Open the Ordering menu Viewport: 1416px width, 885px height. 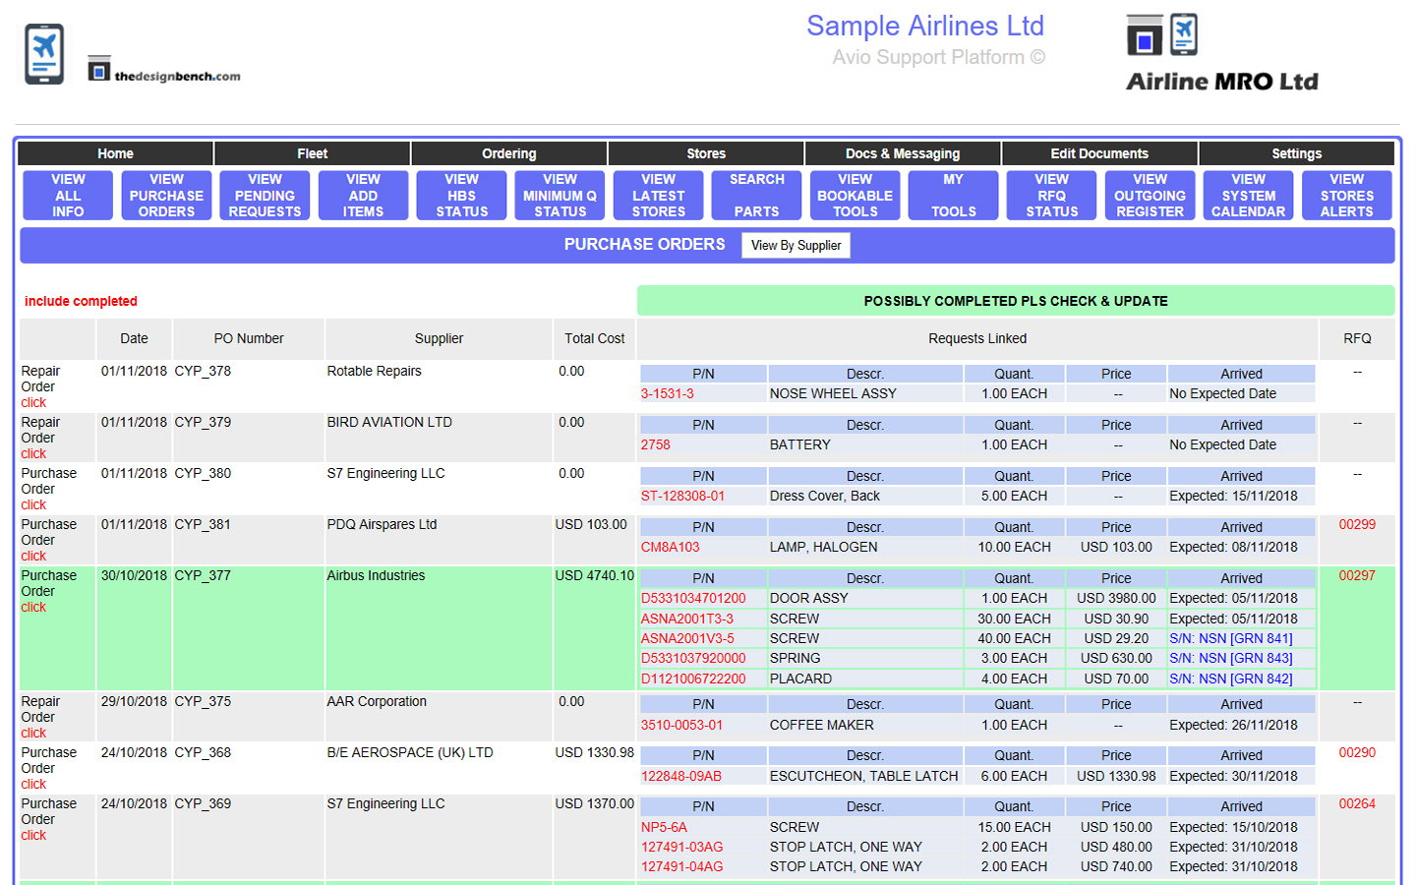509,153
